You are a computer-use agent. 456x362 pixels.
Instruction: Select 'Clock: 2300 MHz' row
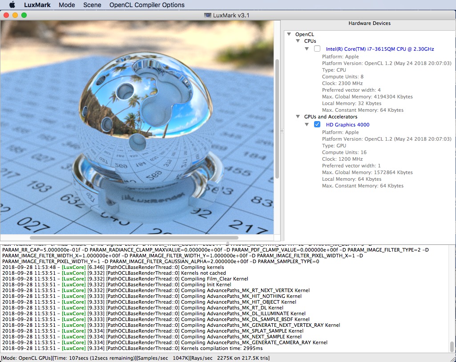pos(342,83)
